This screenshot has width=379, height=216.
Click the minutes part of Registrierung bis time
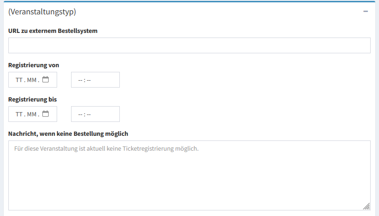click(x=88, y=114)
